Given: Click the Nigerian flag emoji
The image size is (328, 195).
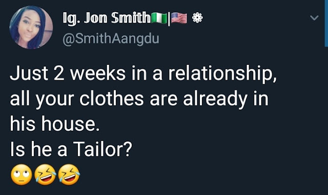Looking at the screenshot, I should pos(159,18).
